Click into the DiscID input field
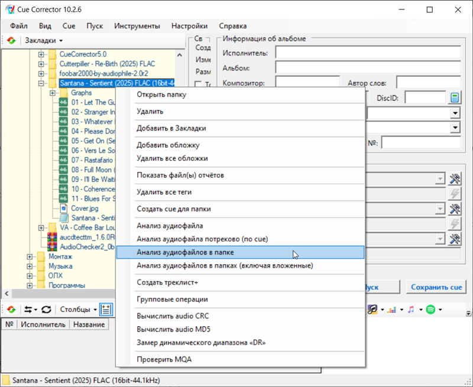Viewport: 473px width, 387px height. (425, 97)
